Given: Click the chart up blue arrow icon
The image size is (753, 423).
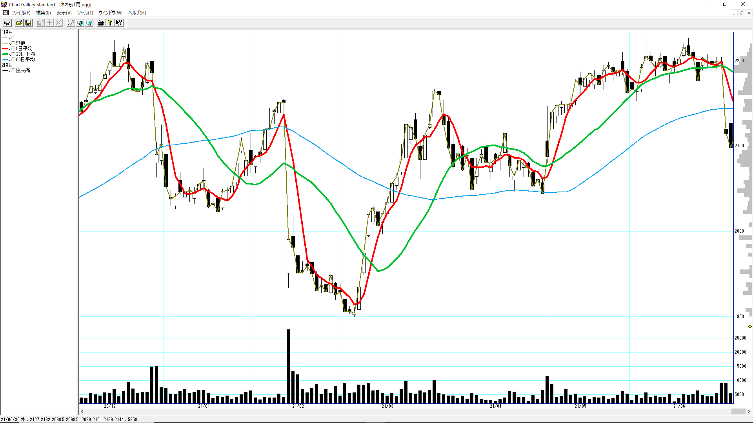Looking at the screenshot, I should 89,23.
